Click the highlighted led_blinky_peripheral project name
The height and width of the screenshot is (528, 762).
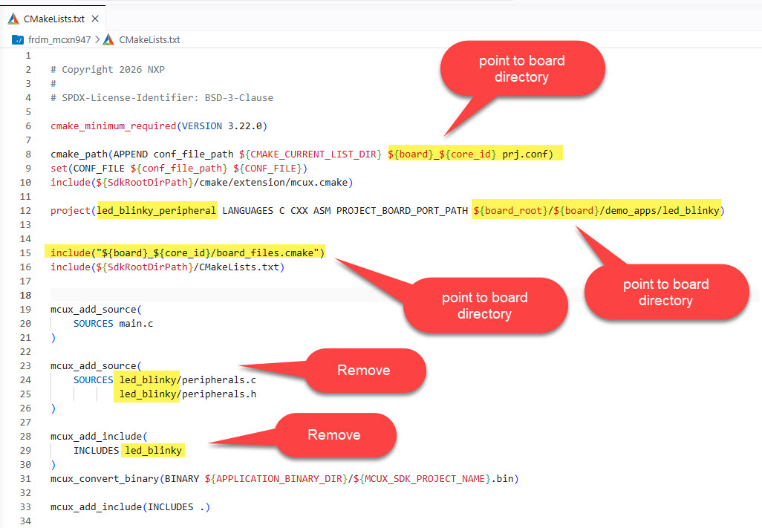tap(157, 211)
